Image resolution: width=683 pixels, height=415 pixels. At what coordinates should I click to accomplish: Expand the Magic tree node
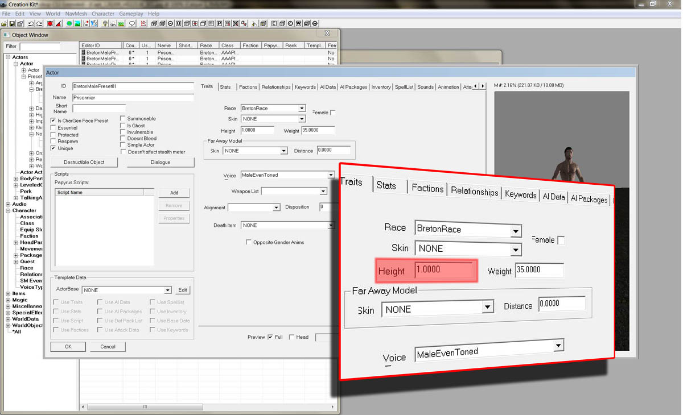pyautogui.click(x=8, y=300)
